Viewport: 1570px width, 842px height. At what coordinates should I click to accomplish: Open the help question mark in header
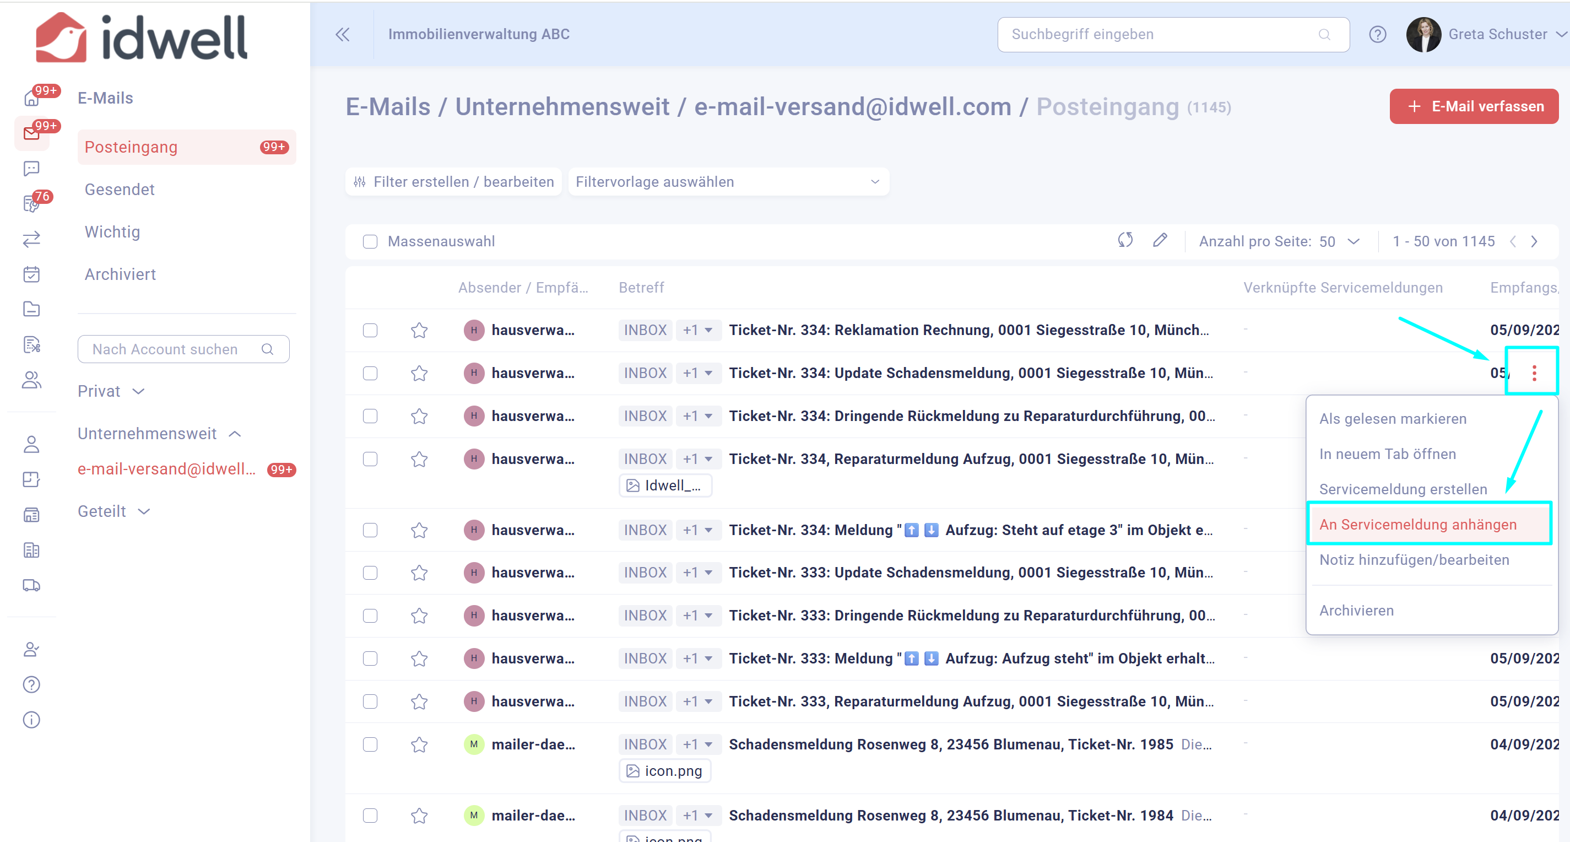click(1377, 34)
